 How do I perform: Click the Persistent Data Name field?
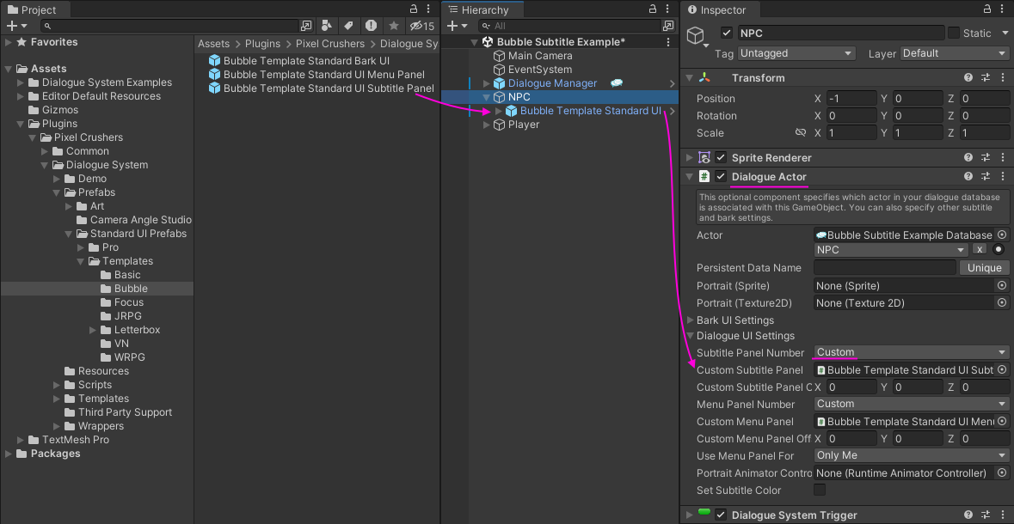(885, 267)
